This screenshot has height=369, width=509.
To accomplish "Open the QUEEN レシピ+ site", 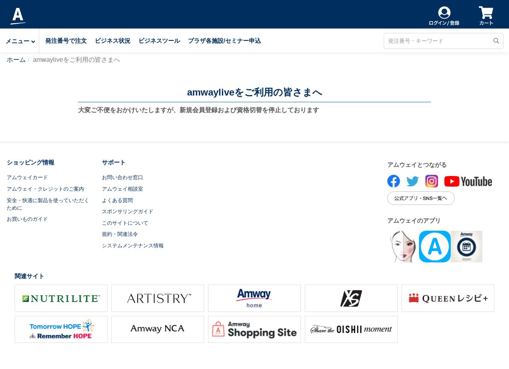I will pos(448,298).
